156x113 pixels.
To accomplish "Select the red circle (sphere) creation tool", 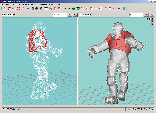I will pos(92,9).
